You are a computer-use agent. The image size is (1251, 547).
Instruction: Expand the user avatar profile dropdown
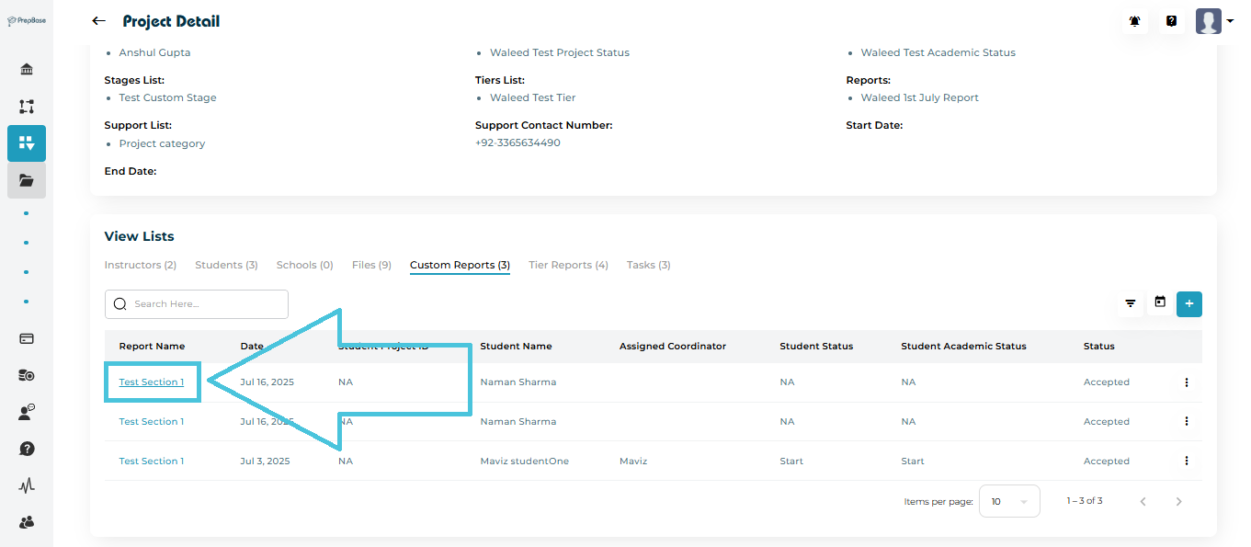coord(1214,21)
